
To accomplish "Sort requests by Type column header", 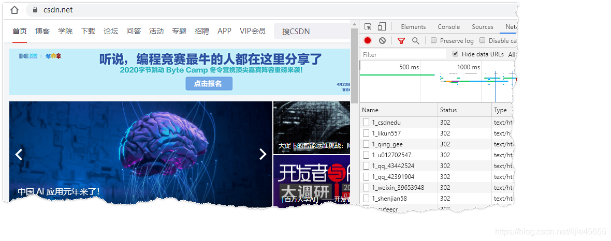I will coord(503,110).
